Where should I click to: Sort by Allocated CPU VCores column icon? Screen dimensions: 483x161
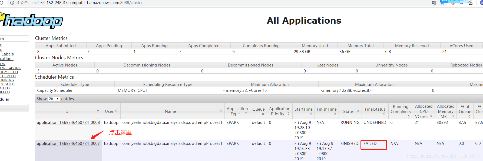pos(431,116)
